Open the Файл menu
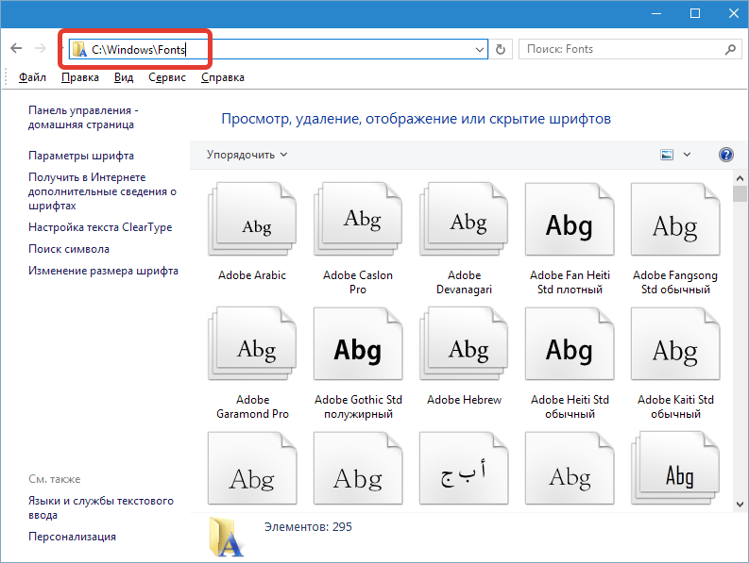 click(32, 77)
